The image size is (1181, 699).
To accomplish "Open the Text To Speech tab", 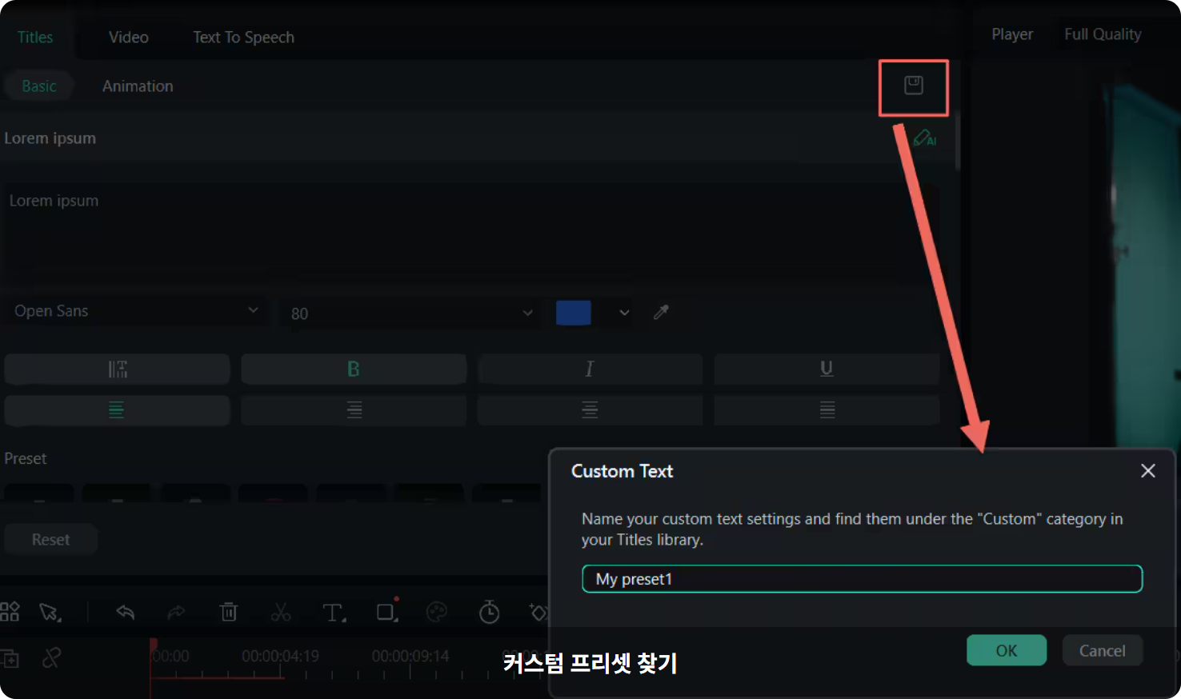I will coord(243,38).
